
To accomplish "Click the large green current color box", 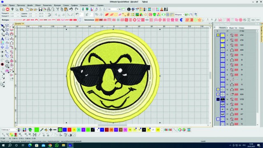I will (x=37, y=130).
